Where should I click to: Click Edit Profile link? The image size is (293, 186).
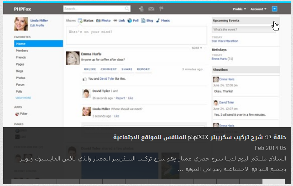(37, 26)
